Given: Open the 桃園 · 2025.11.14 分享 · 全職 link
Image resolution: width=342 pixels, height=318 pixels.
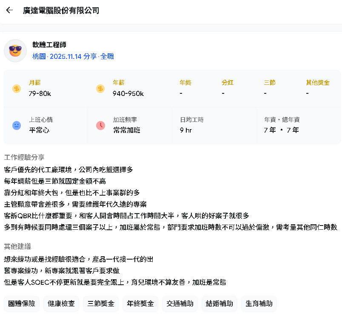Looking at the screenshot, I should click(73, 56).
